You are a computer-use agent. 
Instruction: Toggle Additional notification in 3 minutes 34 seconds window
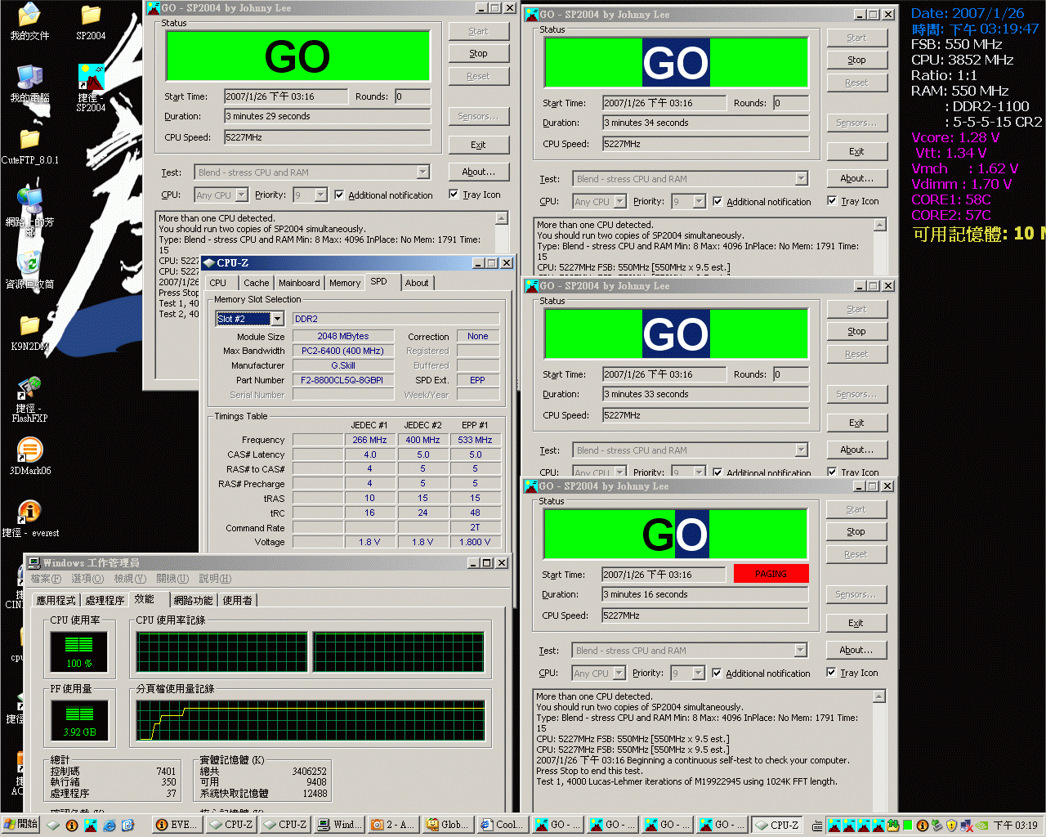(717, 202)
